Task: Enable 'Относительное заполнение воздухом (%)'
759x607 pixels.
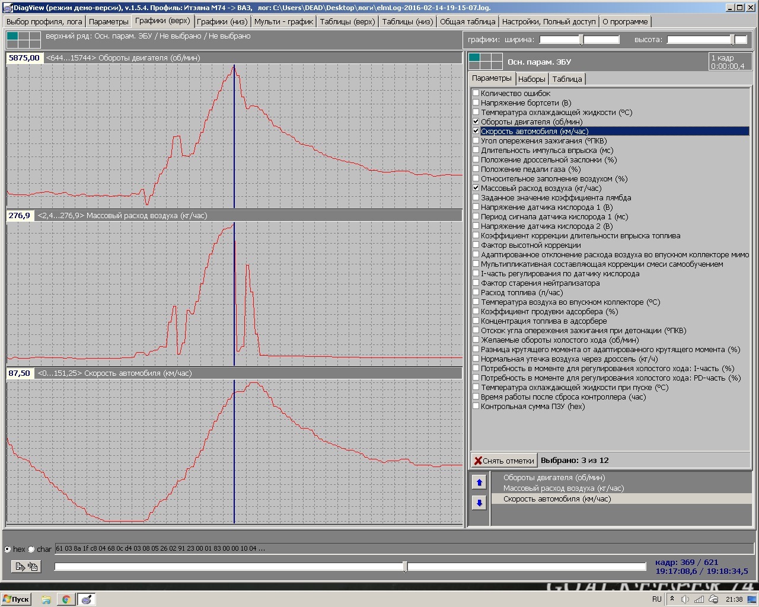Action: point(476,178)
